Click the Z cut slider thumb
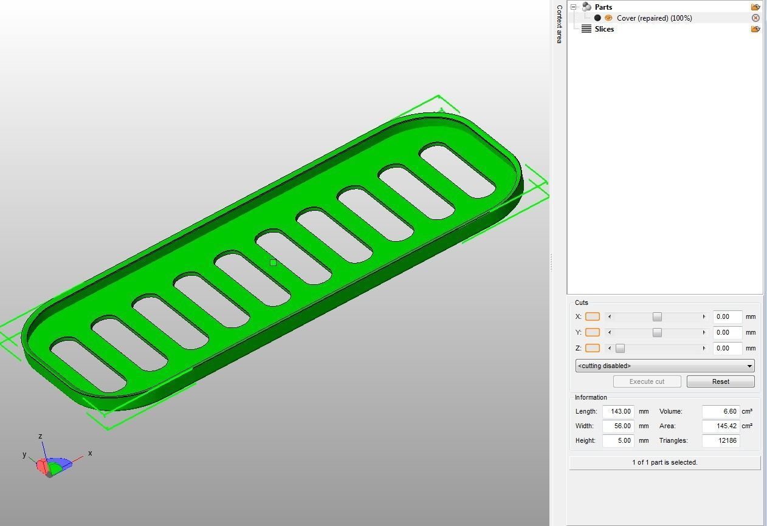This screenshot has width=767, height=526. (620, 348)
